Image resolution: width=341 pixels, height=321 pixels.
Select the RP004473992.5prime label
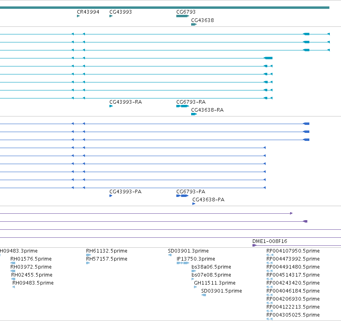[293, 259]
